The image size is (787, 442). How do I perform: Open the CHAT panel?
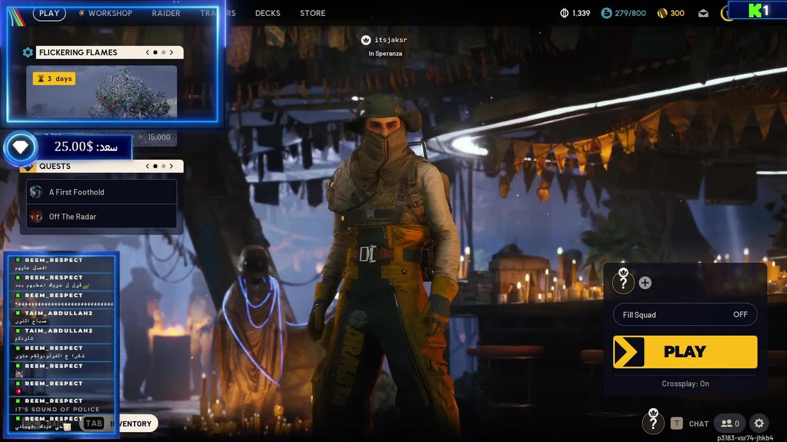[x=698, y=424]
